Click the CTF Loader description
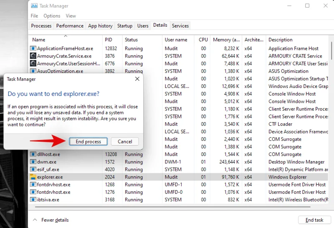The height and width of the screenshot is (228, 334). [280, 124]
